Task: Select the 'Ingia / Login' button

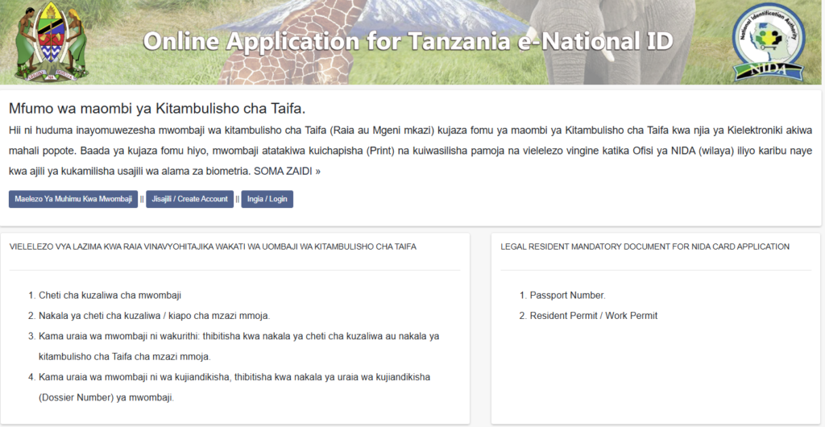Action: click(x=267, y=199)
